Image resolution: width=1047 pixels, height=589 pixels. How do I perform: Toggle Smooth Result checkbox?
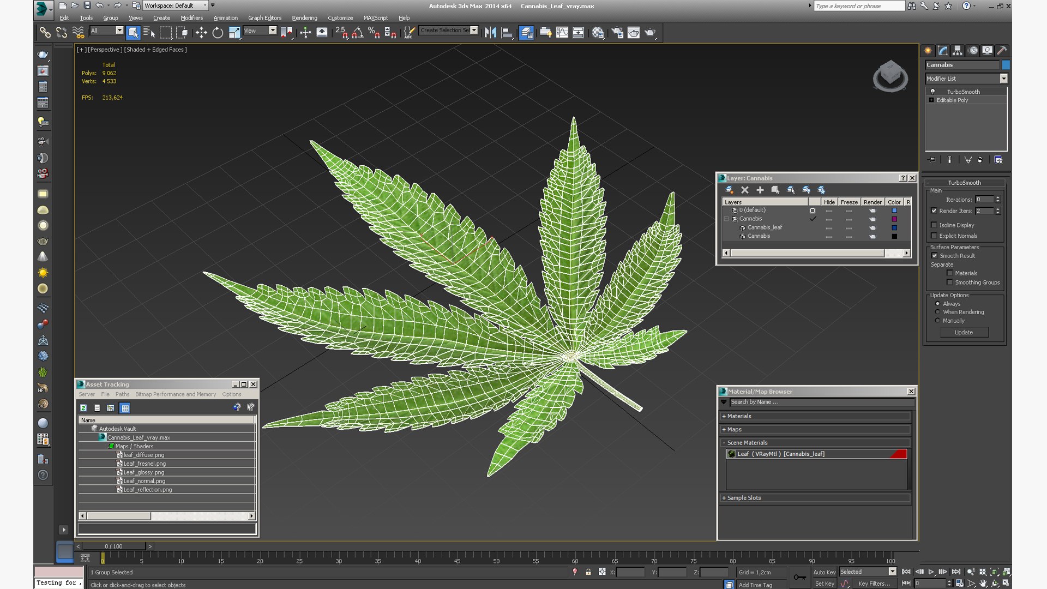(934, 256)
